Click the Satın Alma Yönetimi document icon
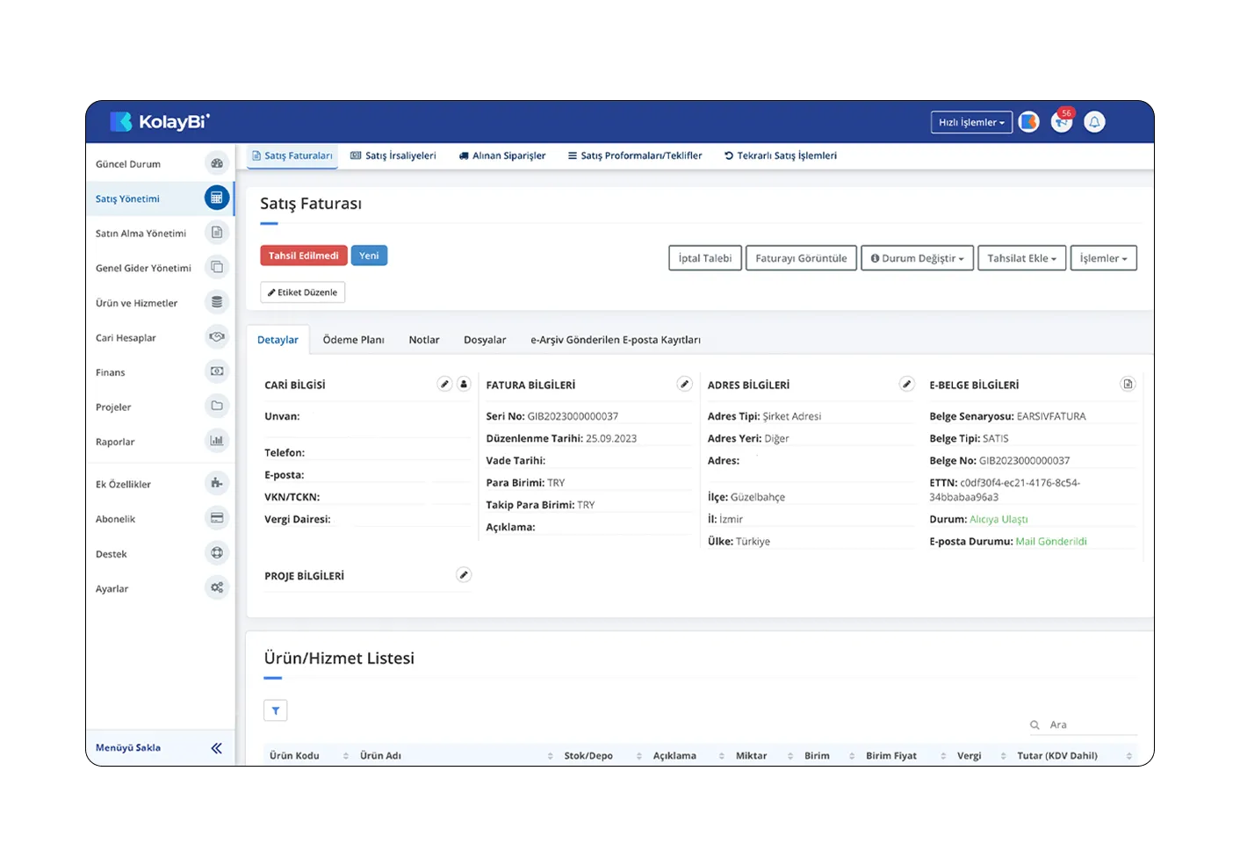The height and width of the screenshot is (843, 1240). tap(217, 233)
